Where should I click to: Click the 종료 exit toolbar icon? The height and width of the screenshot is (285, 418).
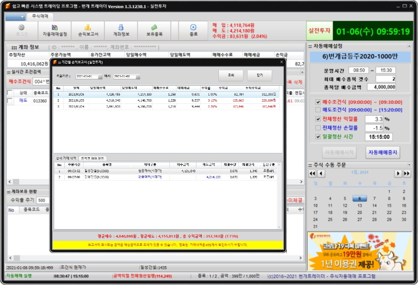click(193, 30)
